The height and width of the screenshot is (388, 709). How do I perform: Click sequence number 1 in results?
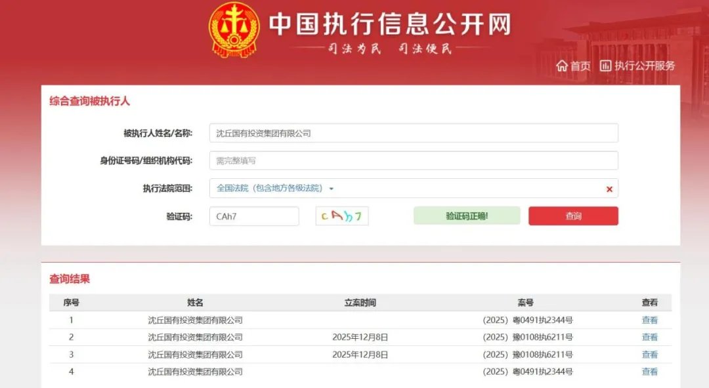pos(71,320)
